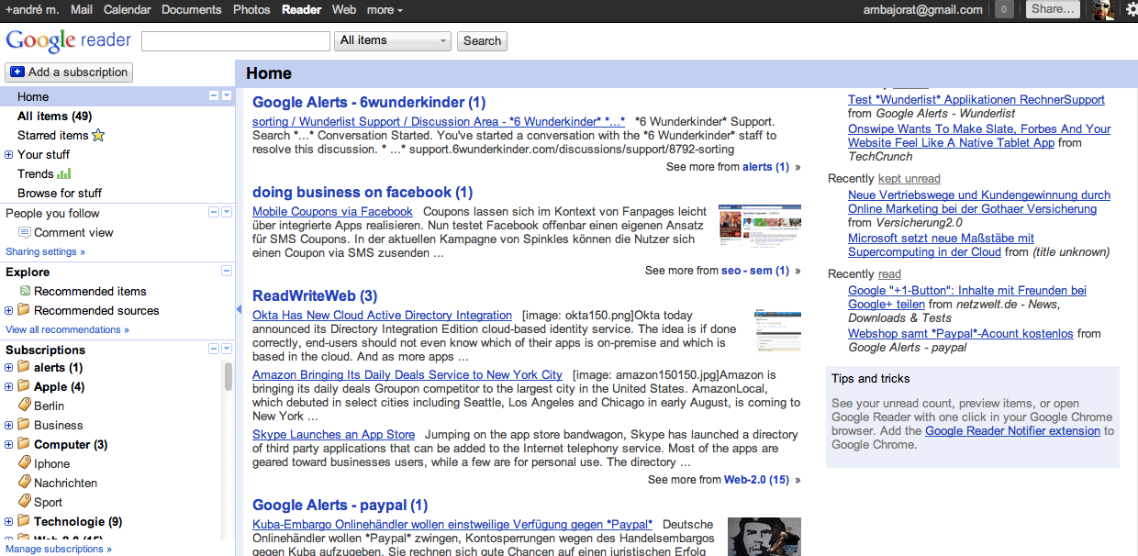Expand the Recommended sources tree node
Viewport: 1138px width, 556px height.
9,310
